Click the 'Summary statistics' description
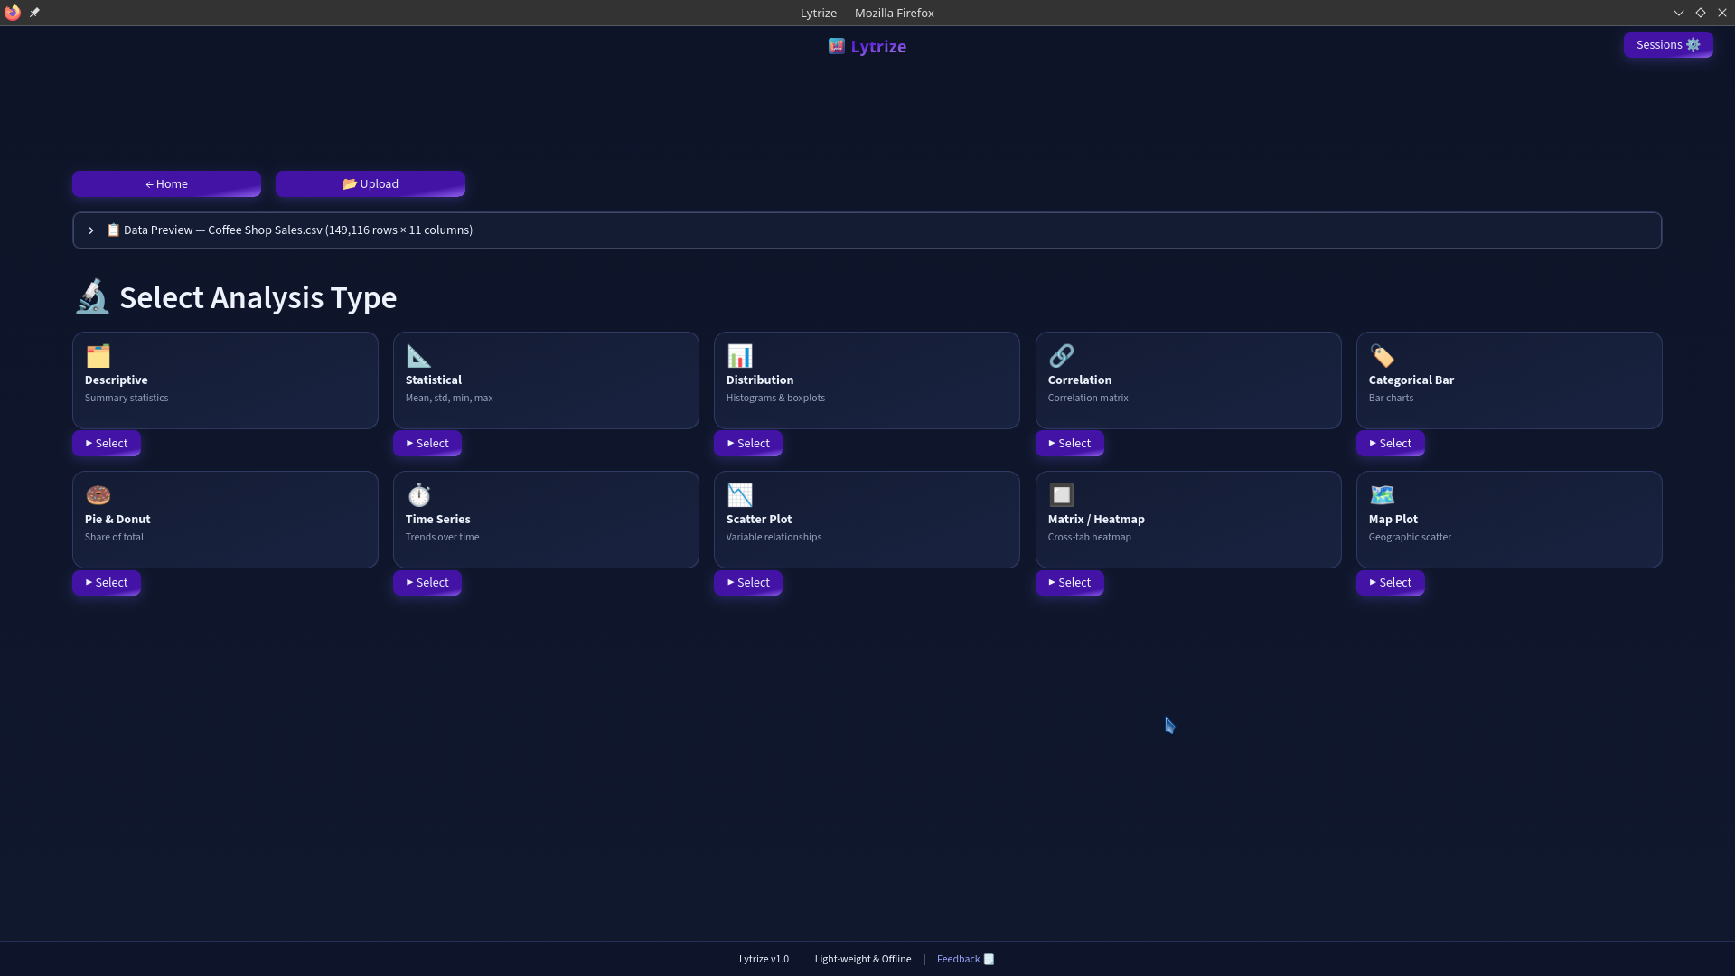This screenshot has height=976, width=1735. [x=127, y=398]
